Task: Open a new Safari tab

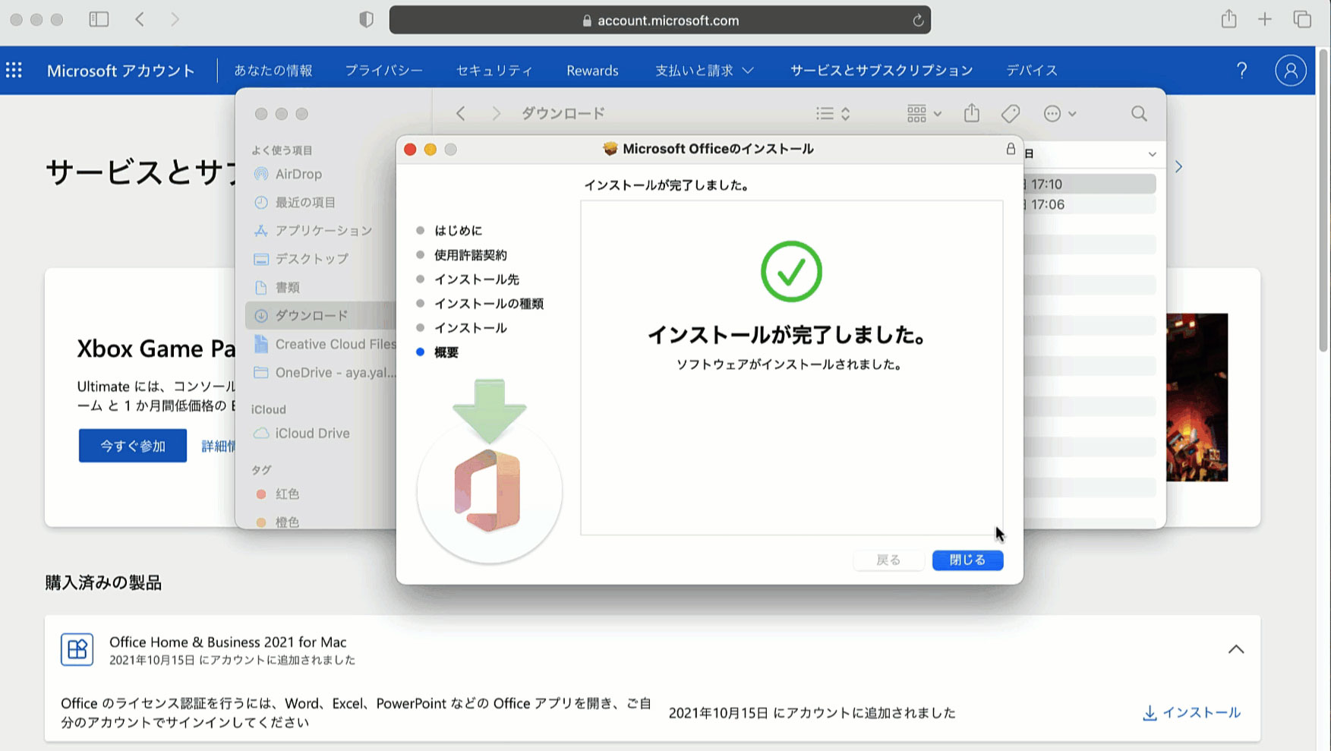Action: point(1265,20)
